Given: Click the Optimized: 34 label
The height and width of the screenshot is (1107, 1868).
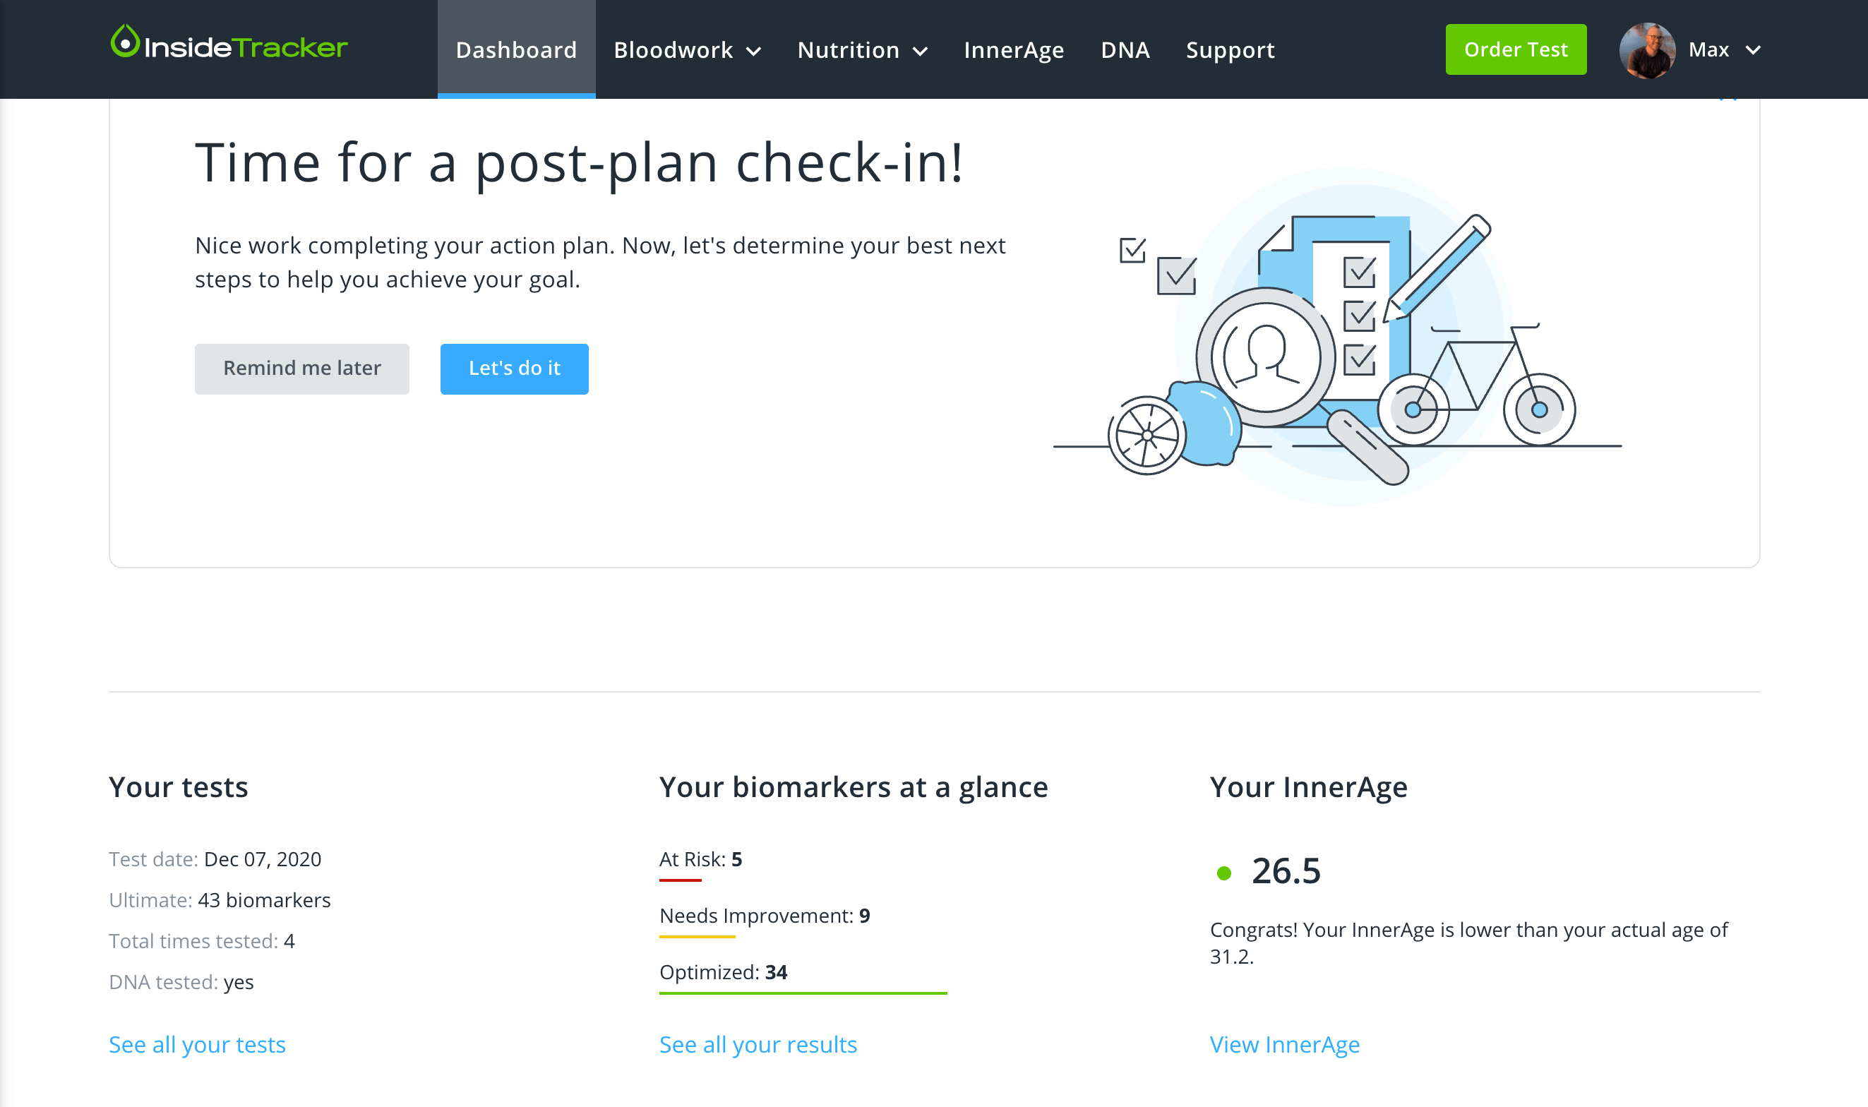Looking at the screenshot, I should click(x=723, y=971).
